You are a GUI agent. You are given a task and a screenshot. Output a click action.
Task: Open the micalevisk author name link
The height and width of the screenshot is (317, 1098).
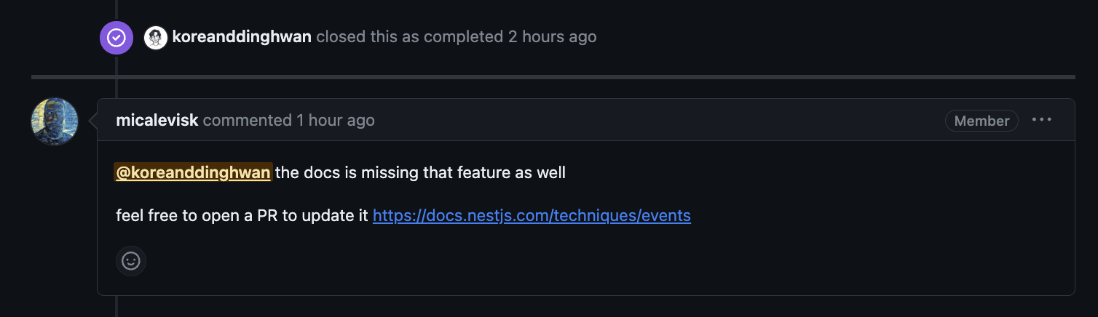click(x=157, y=120)
